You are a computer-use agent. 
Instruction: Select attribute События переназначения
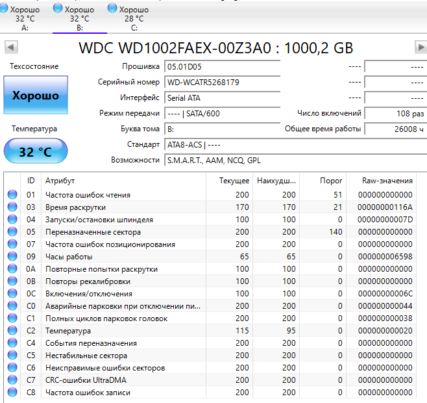[91, 343]
